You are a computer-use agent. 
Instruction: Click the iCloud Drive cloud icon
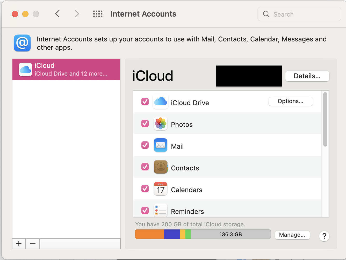pos(161,102)
